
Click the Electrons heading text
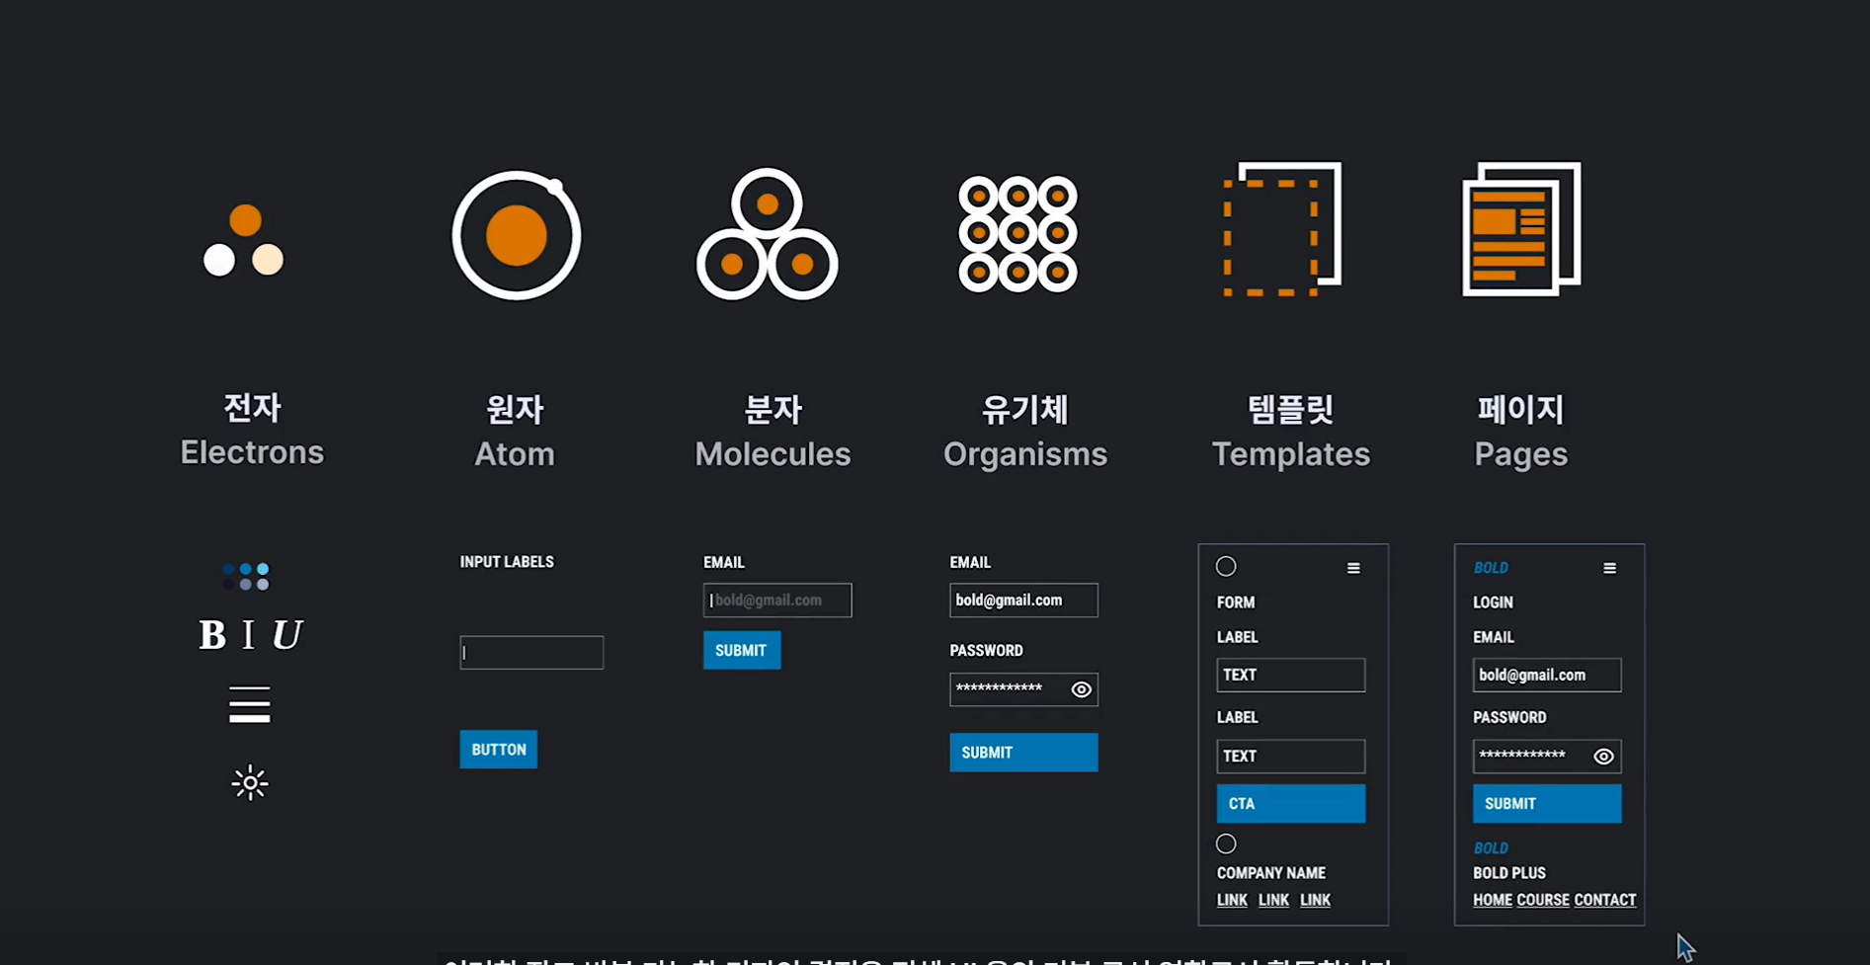[252, 452]
